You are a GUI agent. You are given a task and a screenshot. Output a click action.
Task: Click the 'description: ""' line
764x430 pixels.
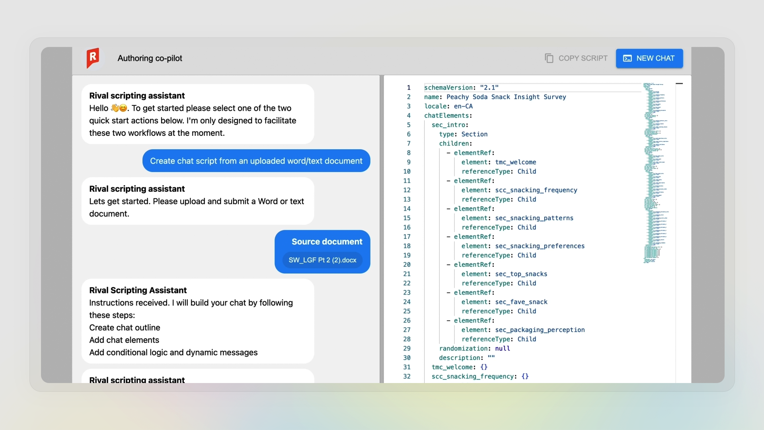point(467,358)
